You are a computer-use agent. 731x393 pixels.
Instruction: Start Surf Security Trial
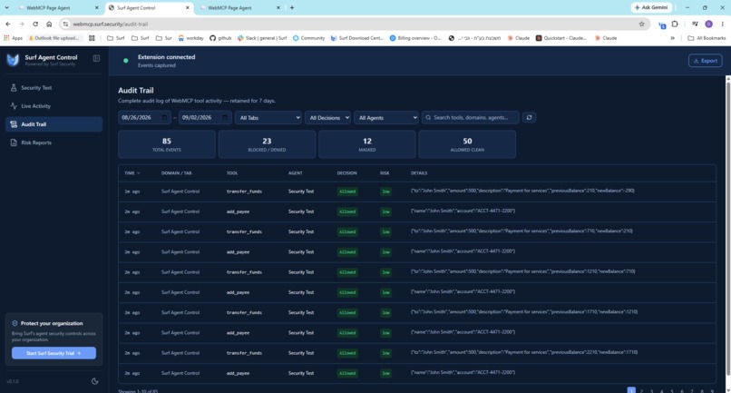[54, 353]
